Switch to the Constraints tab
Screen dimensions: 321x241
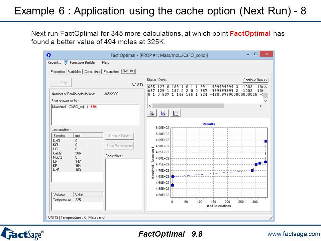(92, 72)
